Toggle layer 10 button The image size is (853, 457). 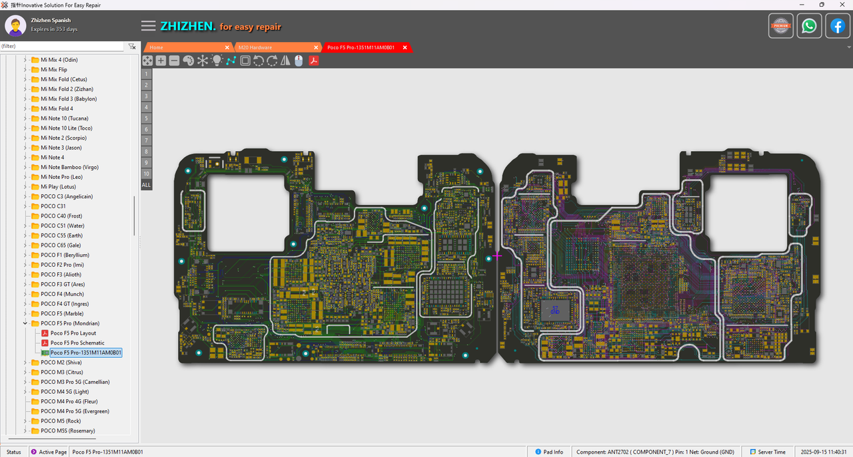(146, 174)
